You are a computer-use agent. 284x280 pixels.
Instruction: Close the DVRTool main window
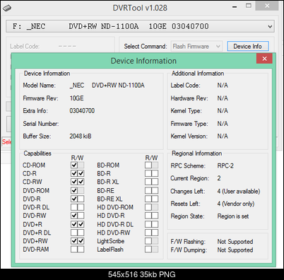pyautogui.click(x=267, y=6)
